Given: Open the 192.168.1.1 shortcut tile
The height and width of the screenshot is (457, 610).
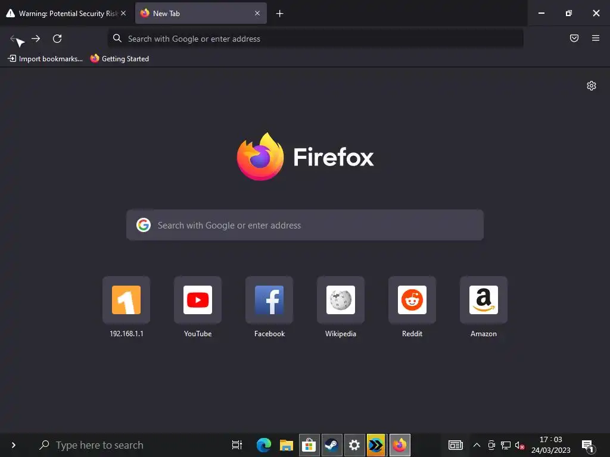Looking at the screenshot, I should [x=126, y=300].
